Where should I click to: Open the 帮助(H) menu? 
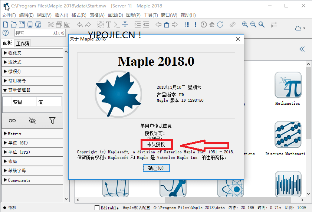click(x=188, y=15)
